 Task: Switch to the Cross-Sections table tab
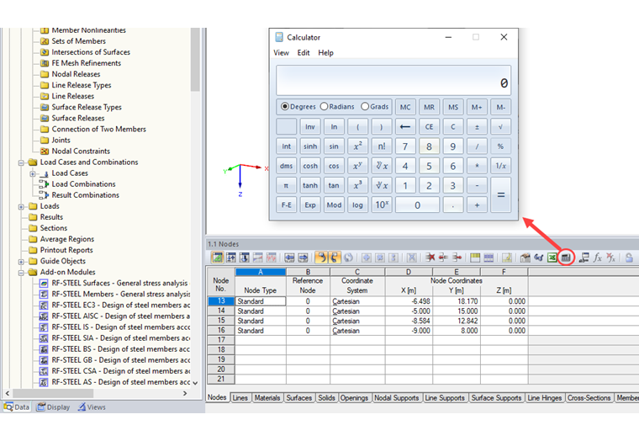click(x=589, y=398)
